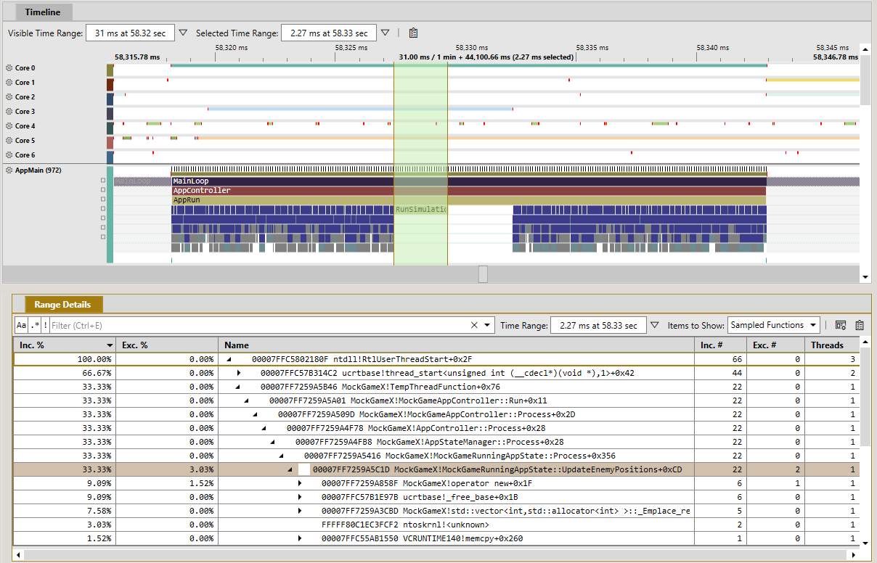Select the Range Details tab
This screenshot has height=563, width=877.
63,305
